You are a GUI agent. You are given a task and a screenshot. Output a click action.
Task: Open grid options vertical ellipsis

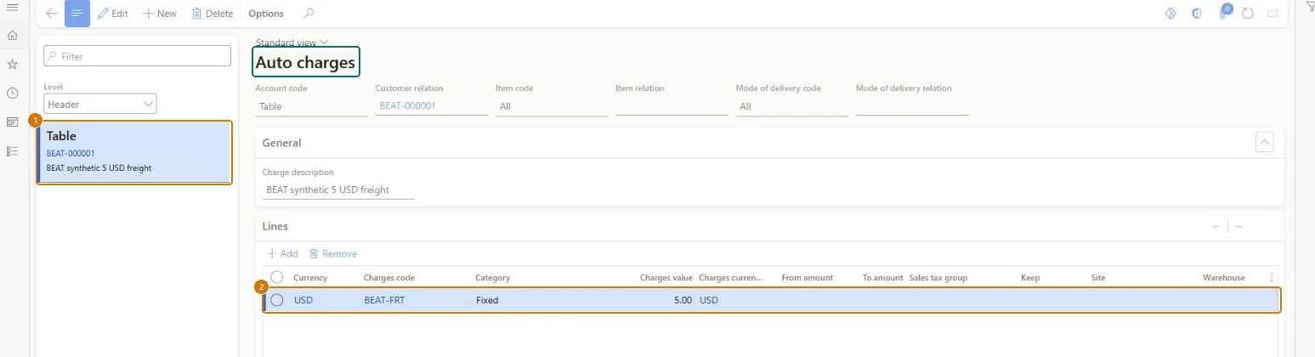click(x=1272, y=278)
